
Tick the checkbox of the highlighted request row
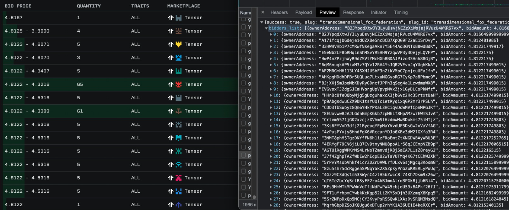tap(244, 155)
